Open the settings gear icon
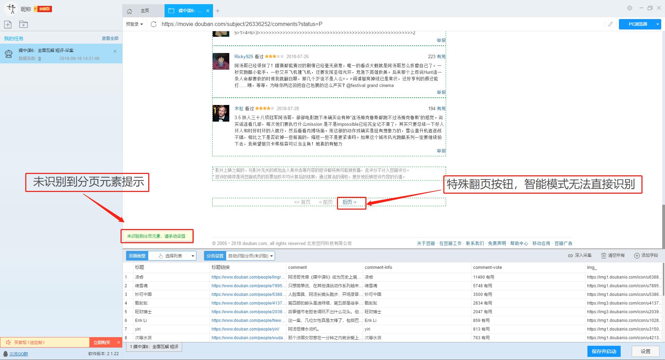Viewport: 665px width, 360px height. 630,8
